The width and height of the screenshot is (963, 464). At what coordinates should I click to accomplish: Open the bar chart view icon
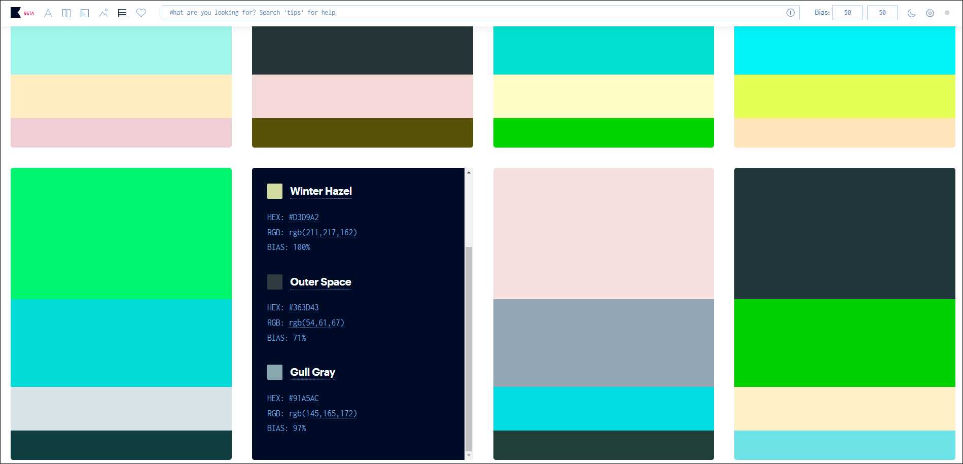coord(85,13)
